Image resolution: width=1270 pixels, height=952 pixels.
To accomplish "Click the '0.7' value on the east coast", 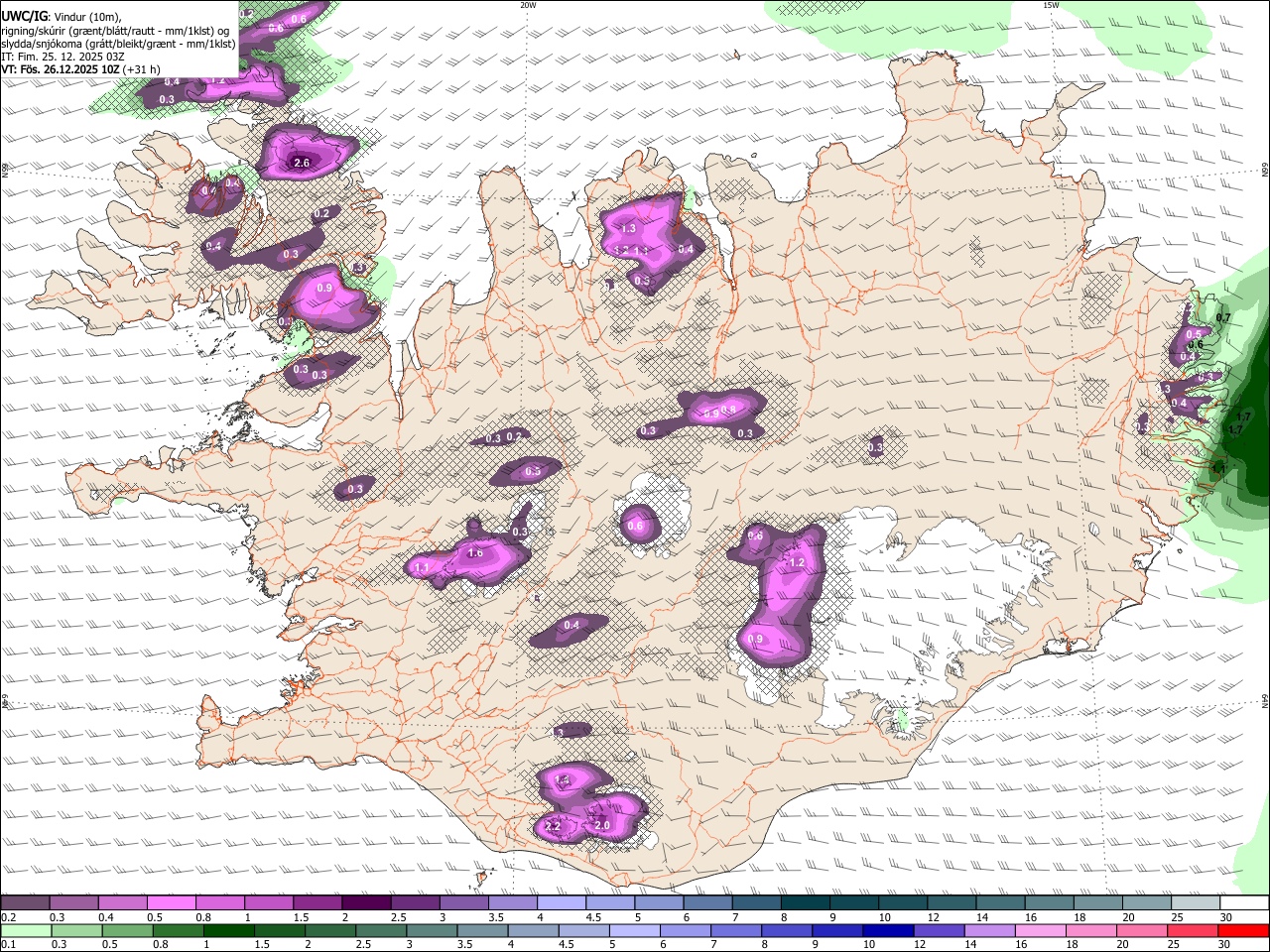I will click(1223, 318).
